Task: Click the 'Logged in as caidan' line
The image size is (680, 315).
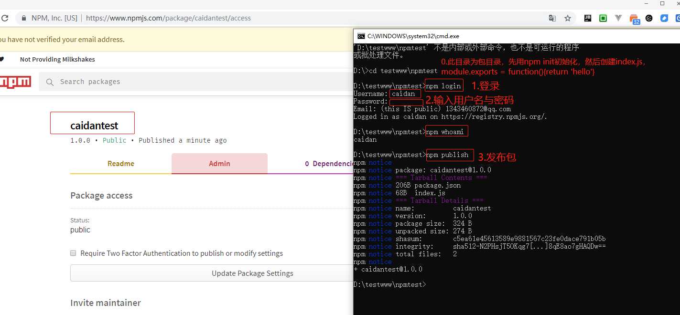Action: pos(451,116)
